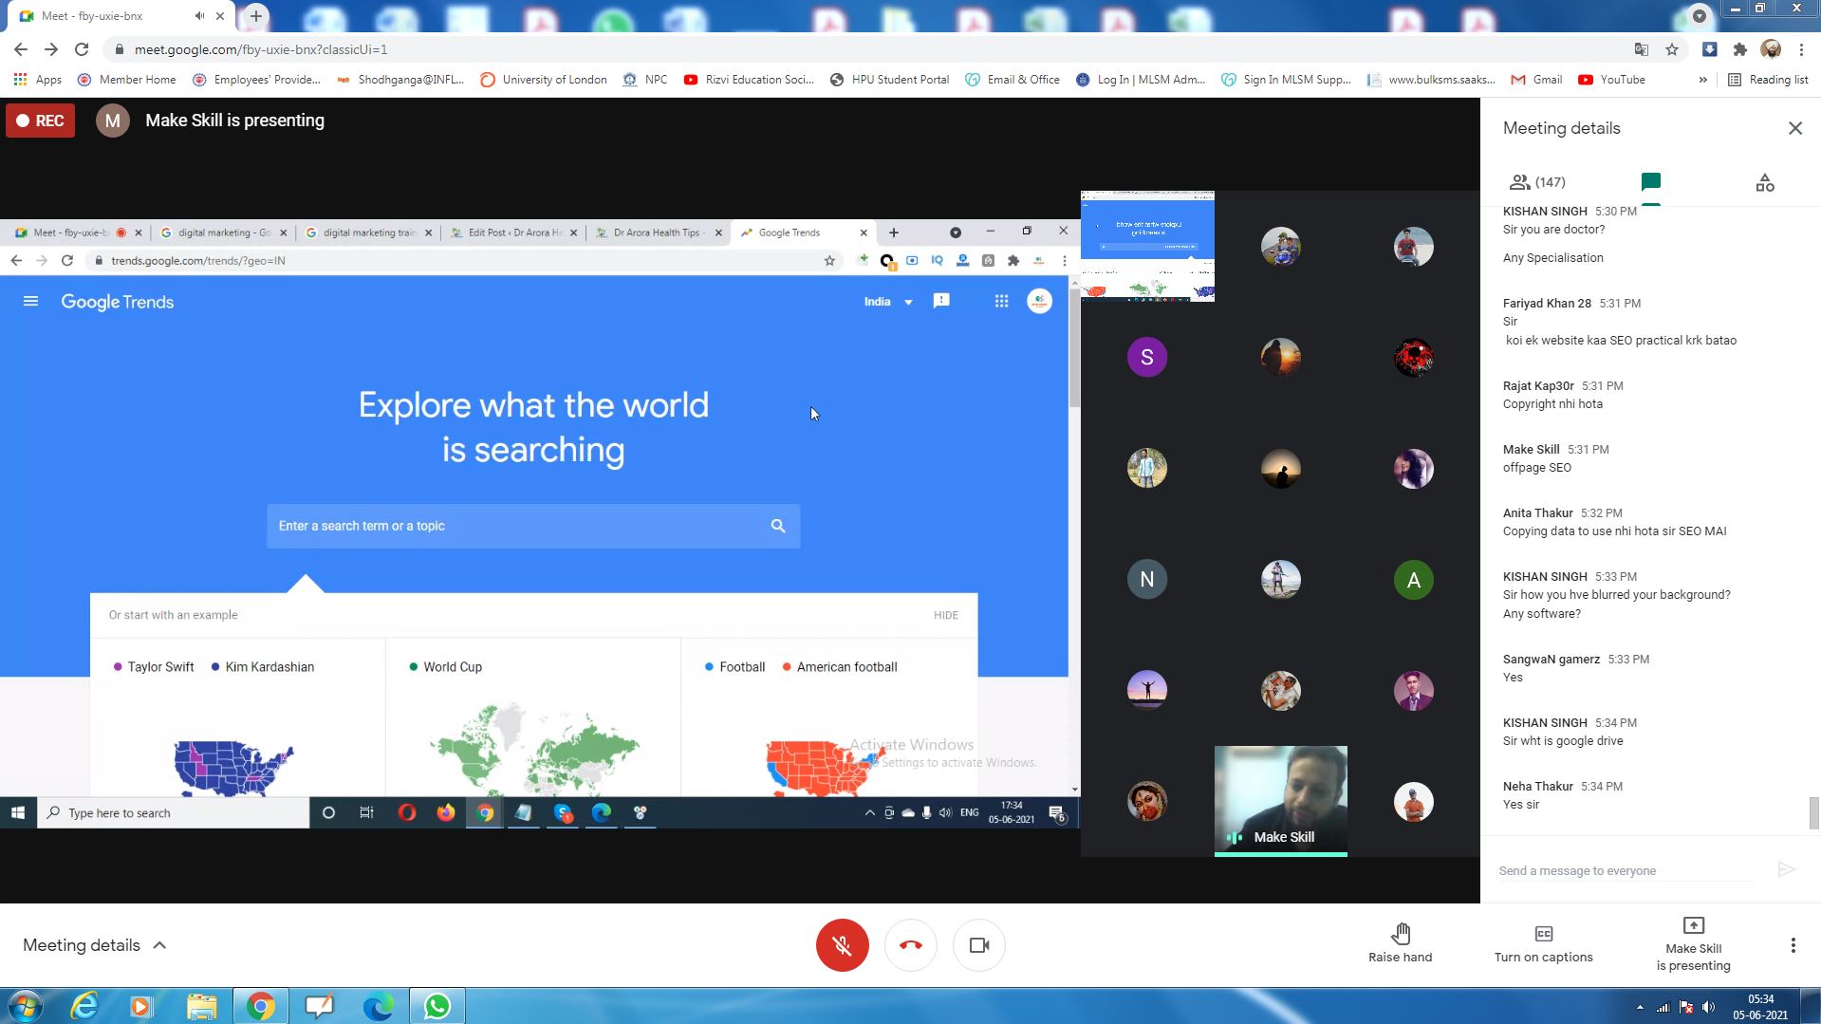Go back in browser
1821x1024 pixels.
coord(20,49)
